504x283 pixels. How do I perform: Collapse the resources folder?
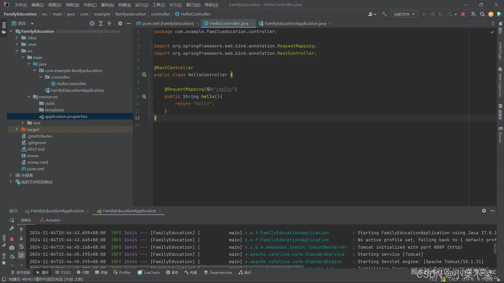tap(29, 97)
